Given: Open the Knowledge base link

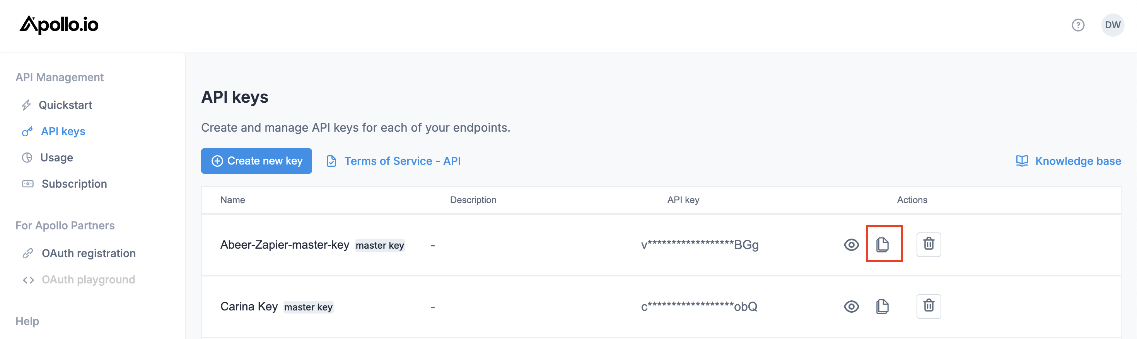Looking at the screenshot, I should [1078, 161].
